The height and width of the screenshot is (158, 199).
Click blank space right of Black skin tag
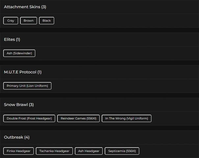126,21
